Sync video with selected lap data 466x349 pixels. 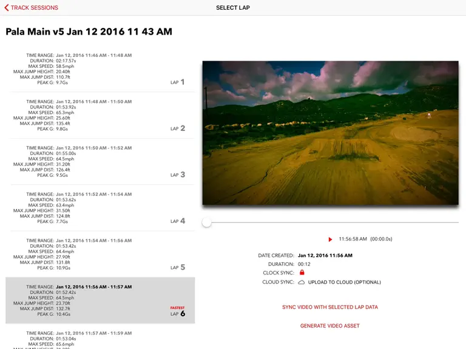pyautogui.click(x=330, y=307)
